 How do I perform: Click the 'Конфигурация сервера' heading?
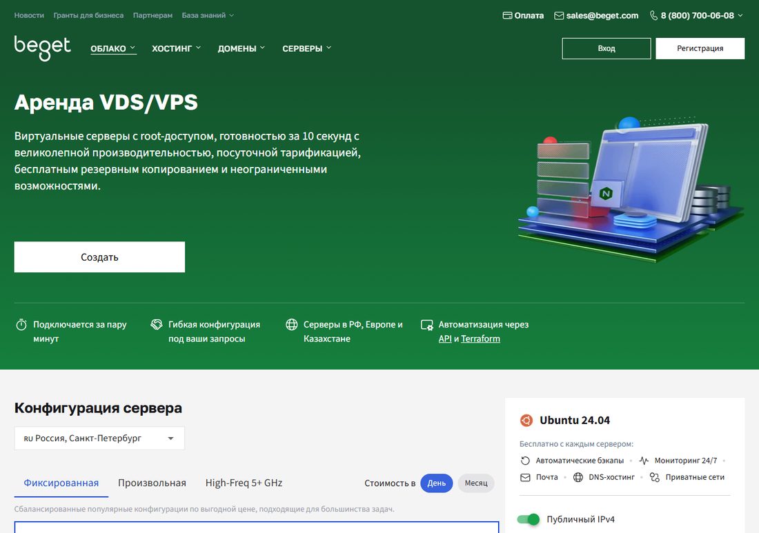click(x=98, y=408)
